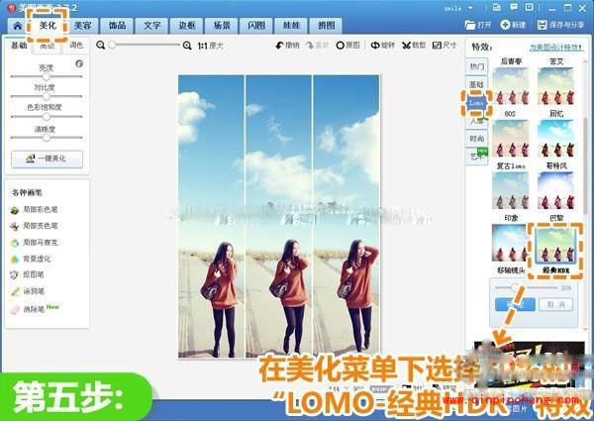Select the 局部彩色笔 brush
594x421 pixels.
[35, 210]
